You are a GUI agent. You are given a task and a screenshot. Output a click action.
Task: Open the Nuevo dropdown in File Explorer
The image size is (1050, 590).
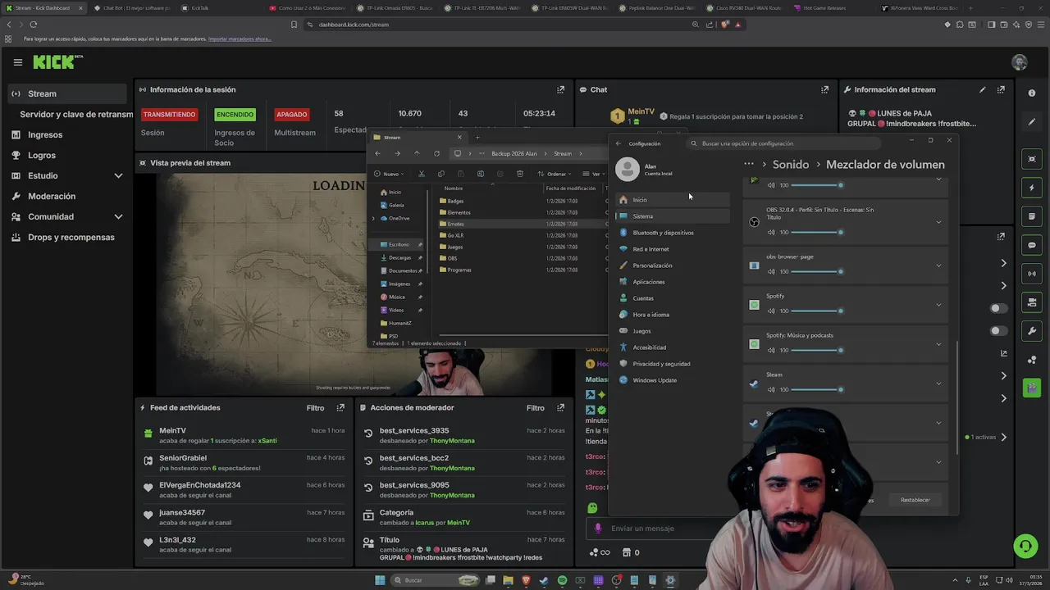(390, 174)
